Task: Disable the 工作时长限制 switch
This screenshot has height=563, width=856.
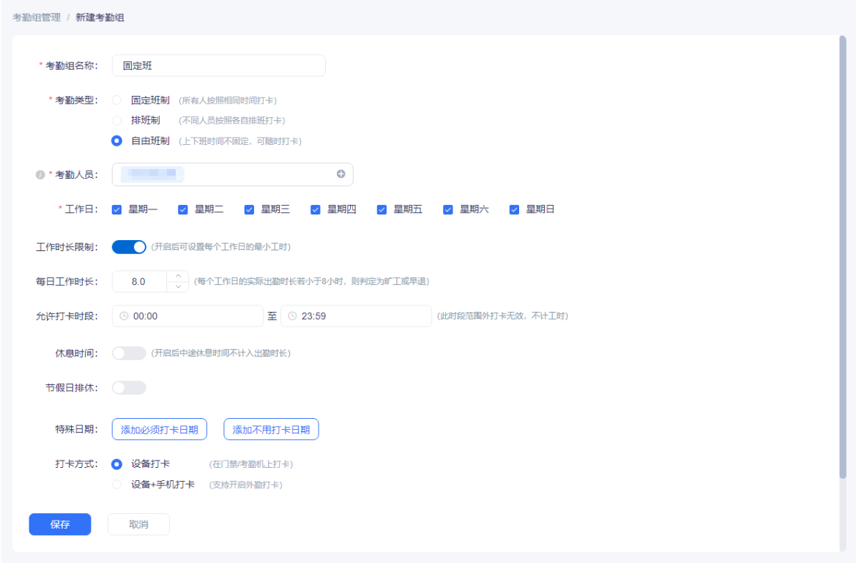Action: (129, 247)
